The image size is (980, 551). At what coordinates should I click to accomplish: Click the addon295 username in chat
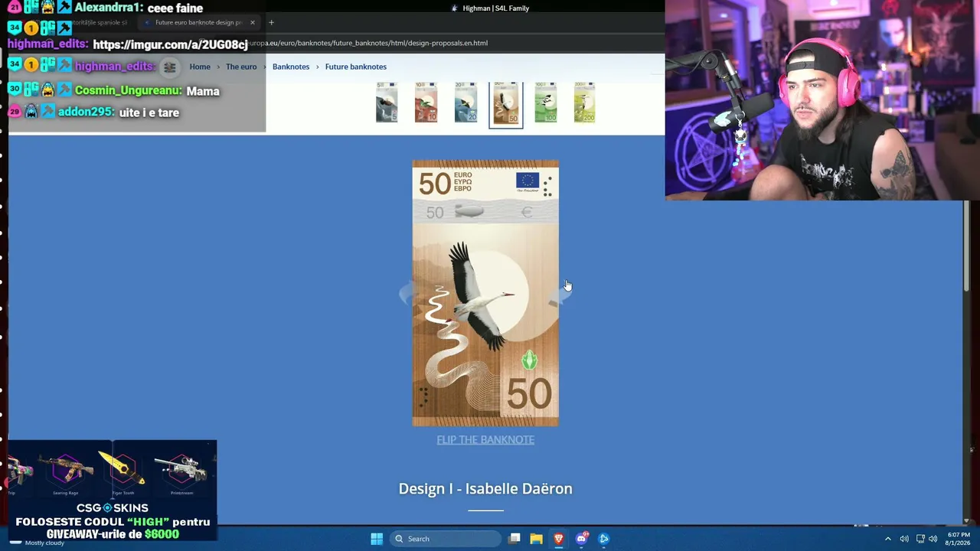[86, 112]
